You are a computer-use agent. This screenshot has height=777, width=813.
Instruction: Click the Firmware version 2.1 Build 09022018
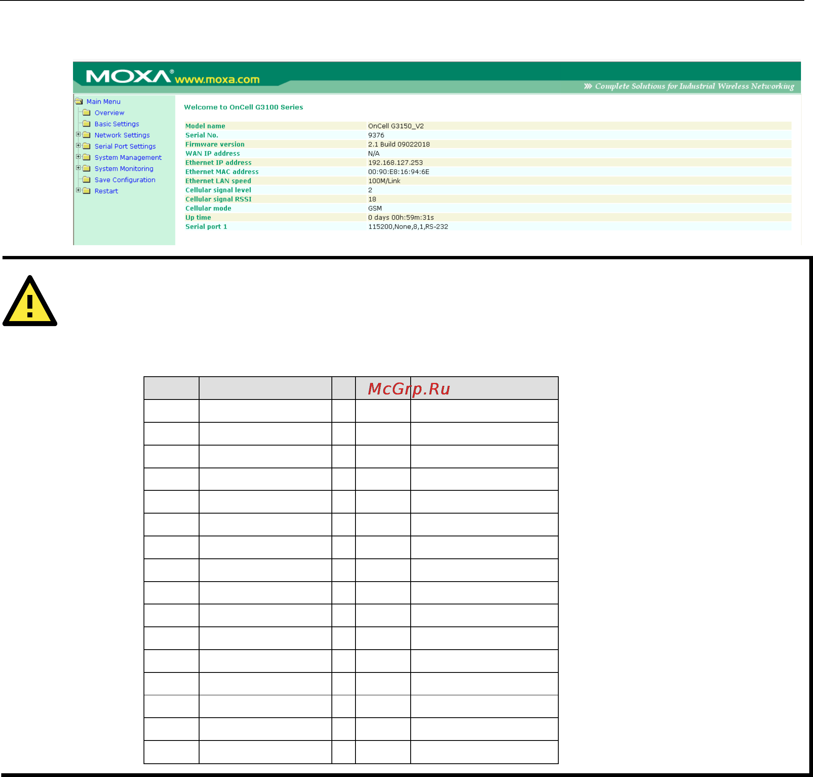(x=399, y=144)
